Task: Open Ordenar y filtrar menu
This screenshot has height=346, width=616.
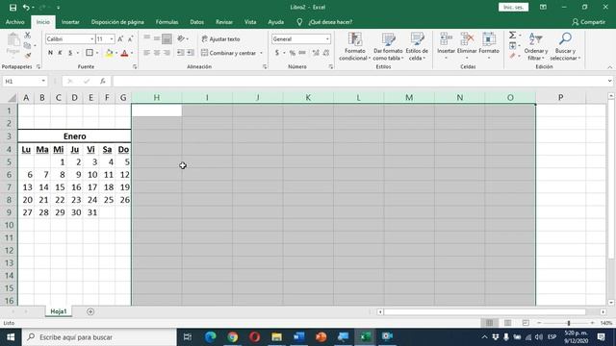Action: (536, 46)
